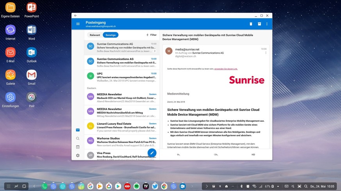Screen dimensions: 341x191
Task: Open the Filter options
Action: [x=151, y=35]
